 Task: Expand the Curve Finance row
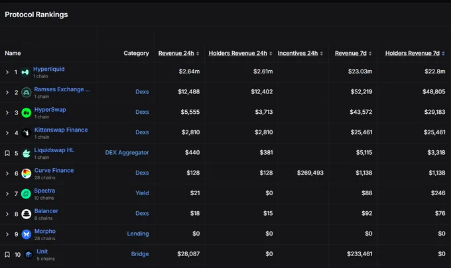7,173
